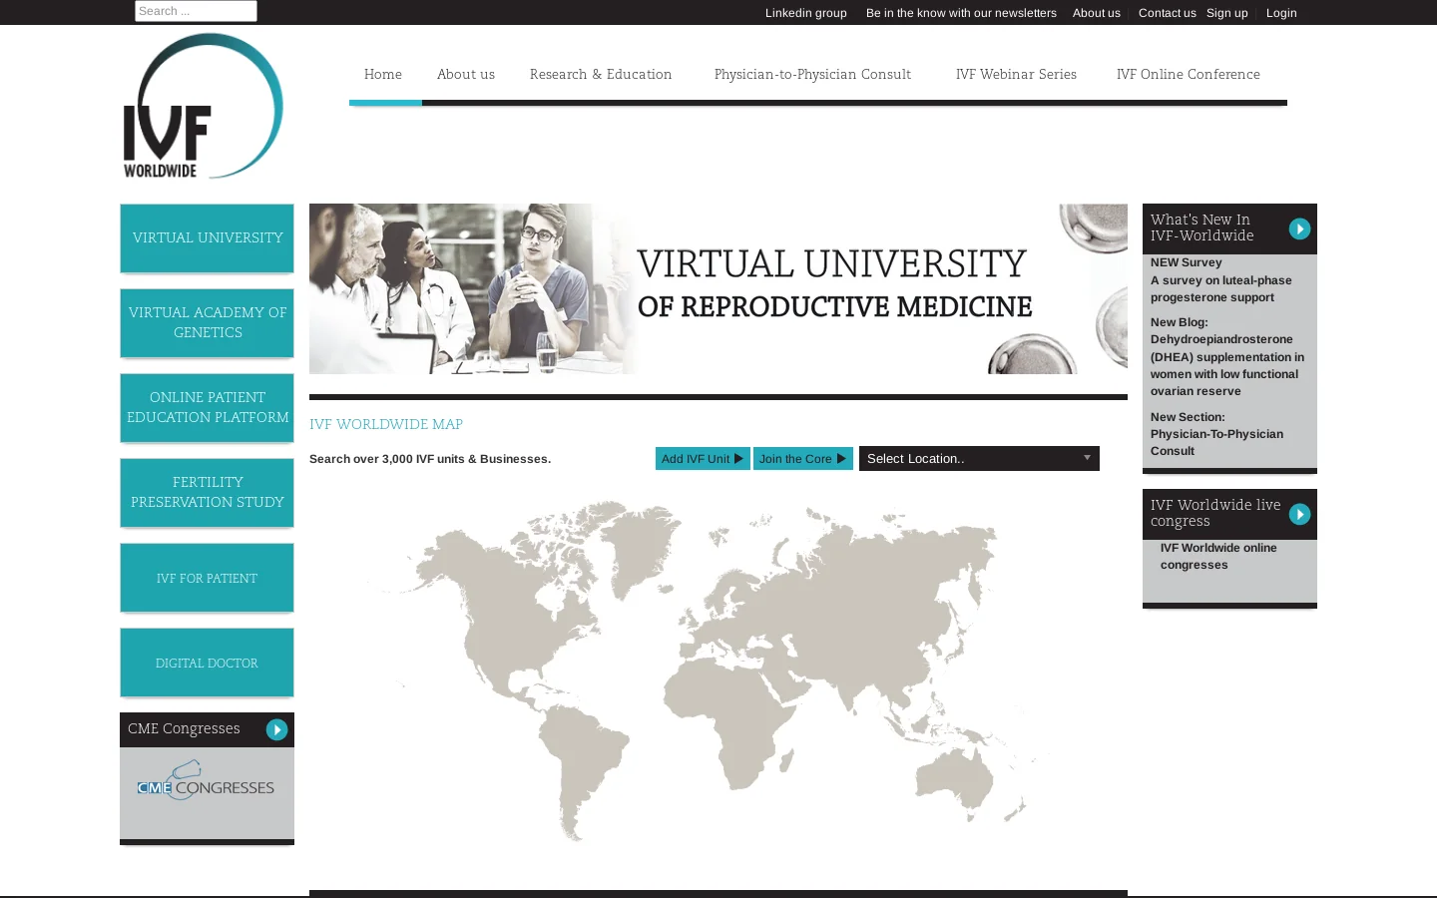The width and height of the screenshot is (1437, 898).
Task: Open IVF Webinar Series menu
Action: [1016, 74]
